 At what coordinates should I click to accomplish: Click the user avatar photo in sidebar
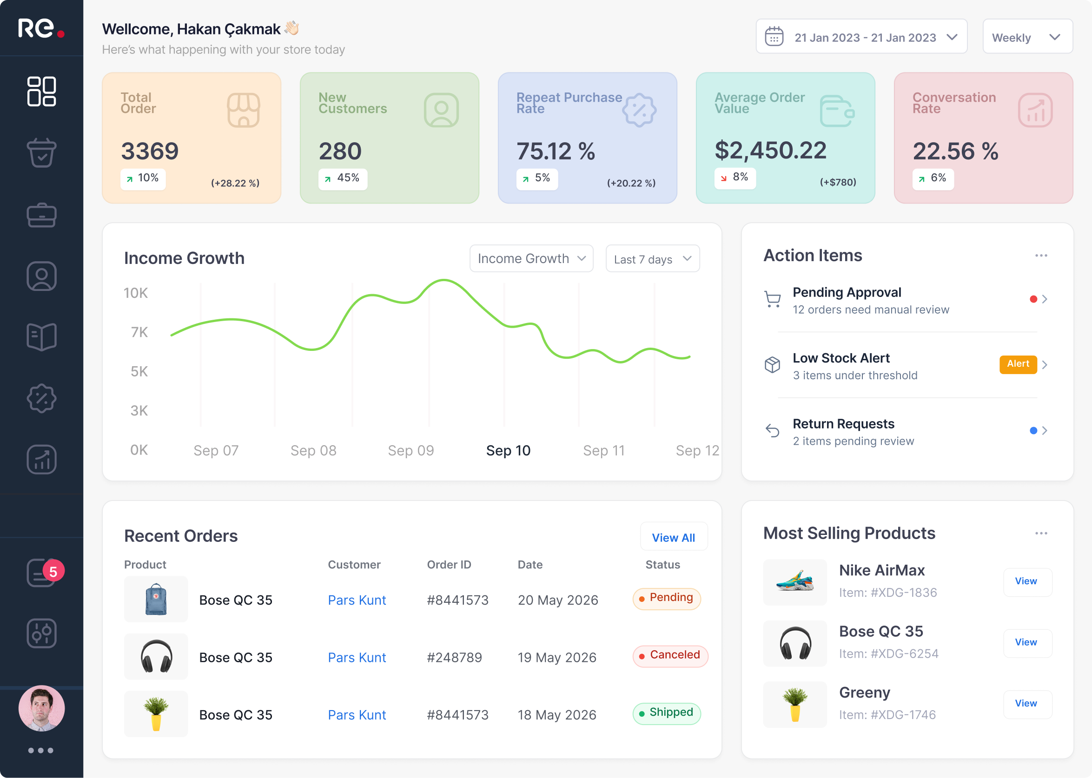42,708
